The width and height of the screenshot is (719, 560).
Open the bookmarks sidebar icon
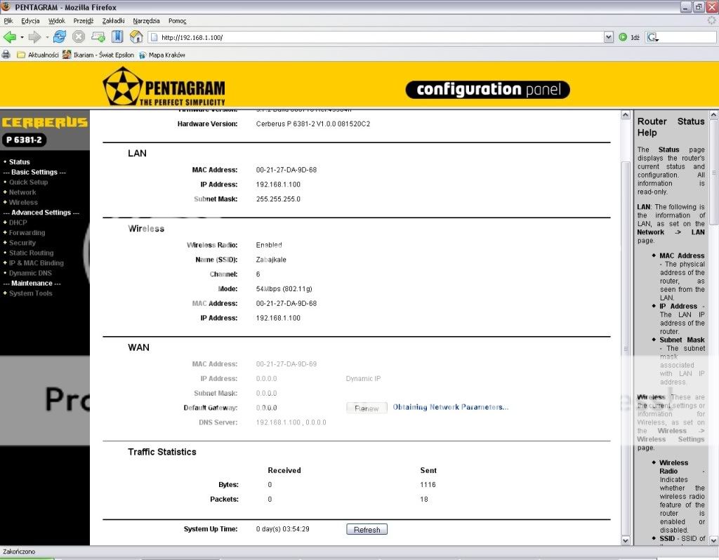117,37
